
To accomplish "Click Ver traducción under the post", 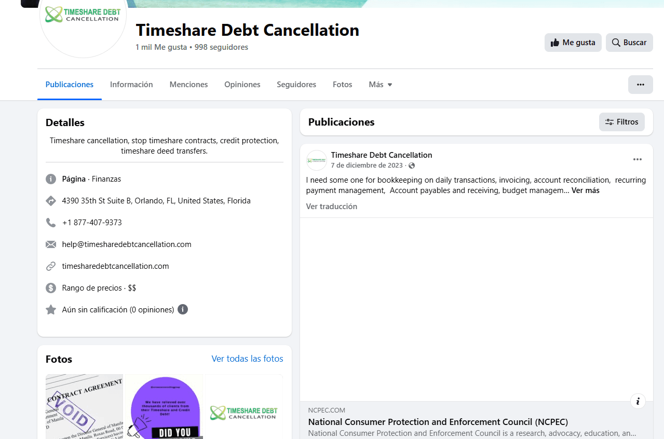I will point(331,207).
